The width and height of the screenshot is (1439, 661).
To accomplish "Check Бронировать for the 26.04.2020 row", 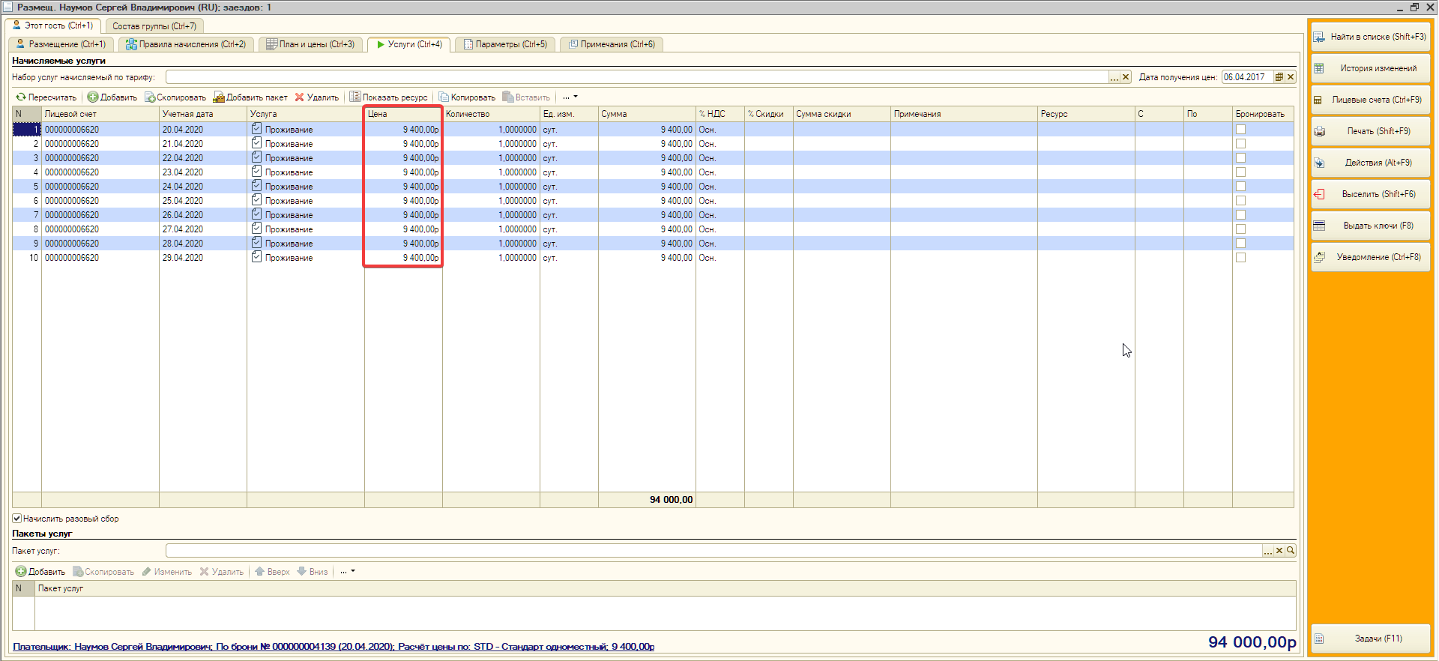I will click(x=1240, y=215).
